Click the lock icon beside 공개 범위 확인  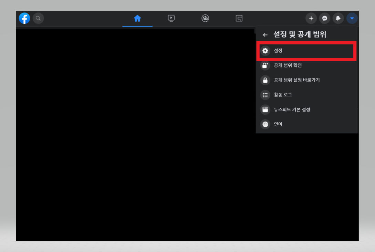click(265, 65)
